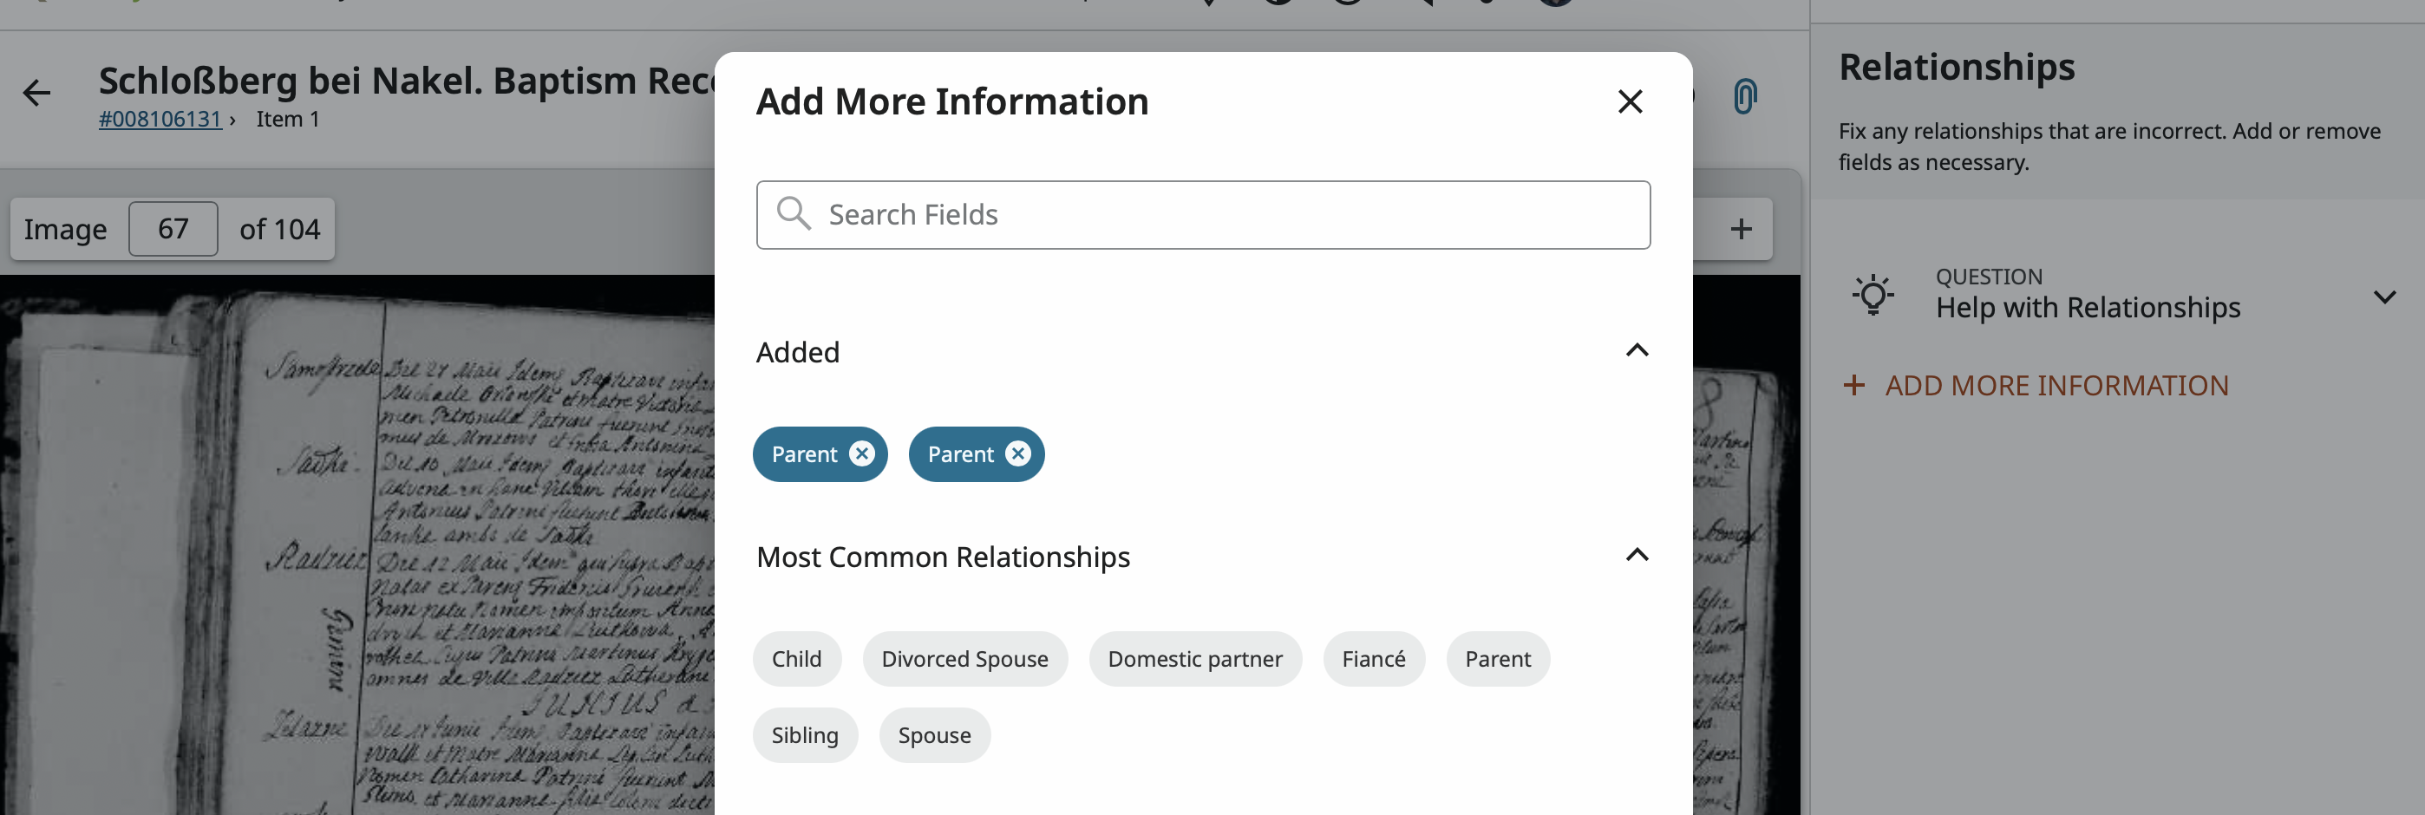Expand Help with Relationships question
The image size is (2425, 815).
pos(2383,297)
